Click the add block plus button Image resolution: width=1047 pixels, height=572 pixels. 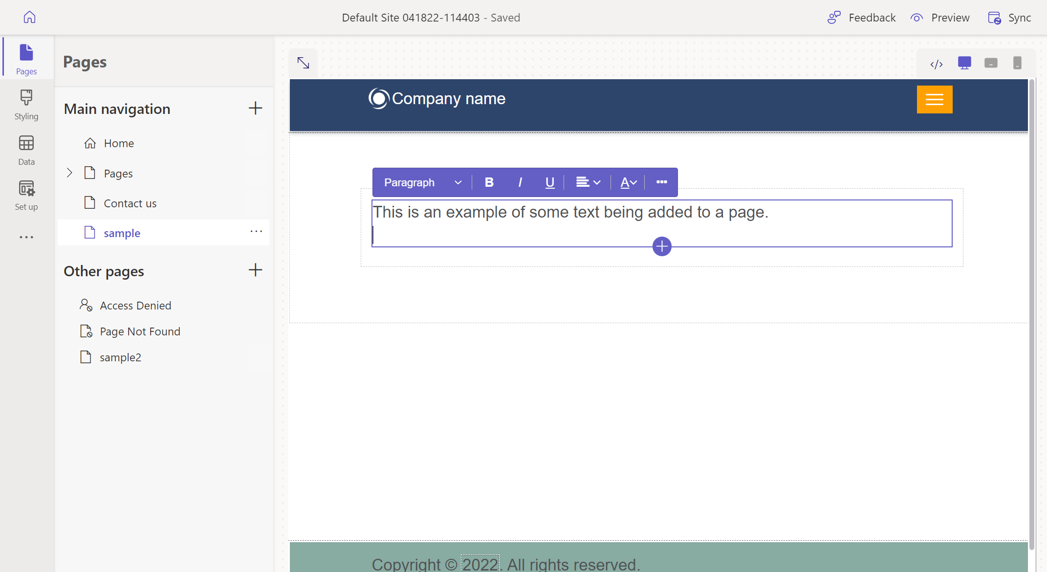pos(662,246)
